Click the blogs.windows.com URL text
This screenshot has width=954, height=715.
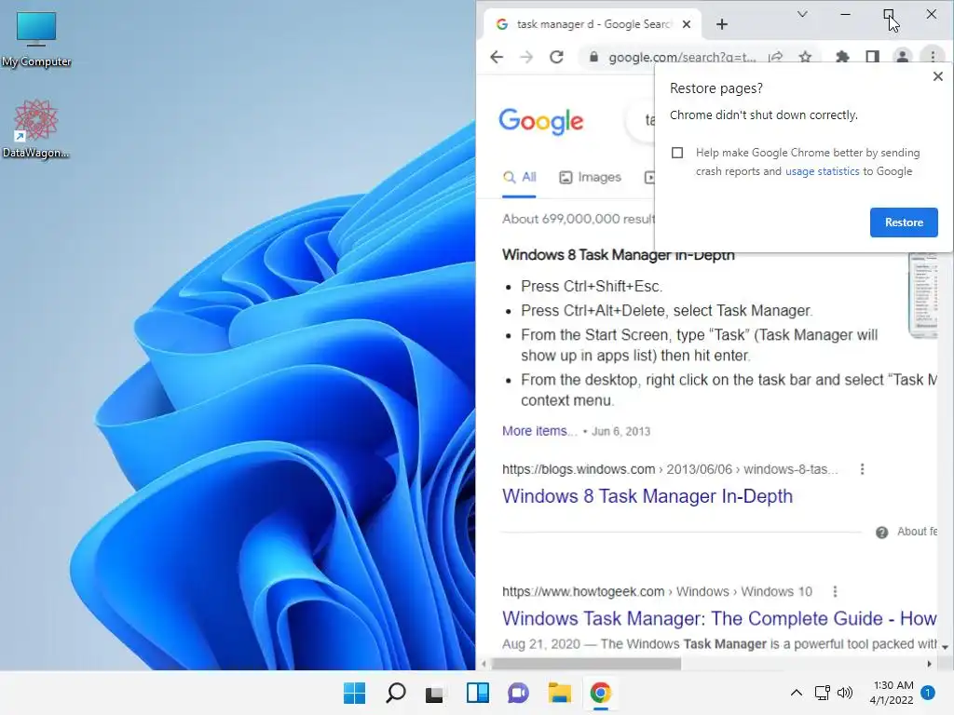(x=579, y=469)
